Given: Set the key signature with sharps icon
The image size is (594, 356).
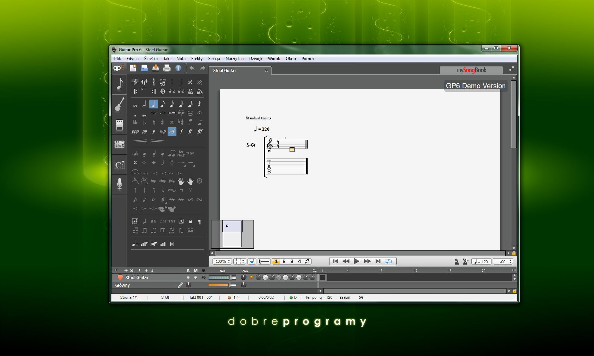Looking at the screenshot, I should click(144, 82).
